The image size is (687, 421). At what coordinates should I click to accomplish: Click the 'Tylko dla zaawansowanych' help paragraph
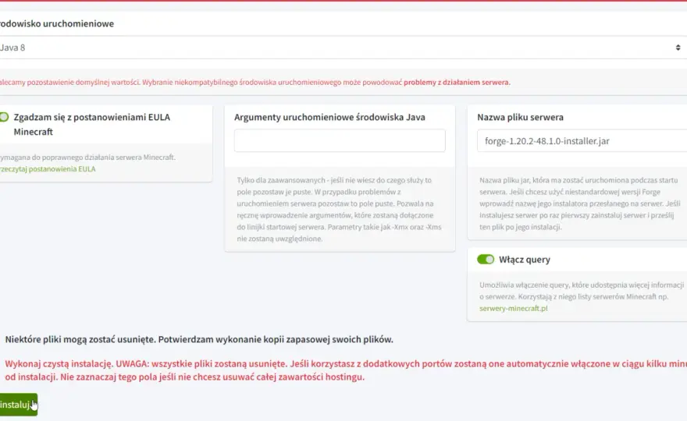[x=339, y=209]
